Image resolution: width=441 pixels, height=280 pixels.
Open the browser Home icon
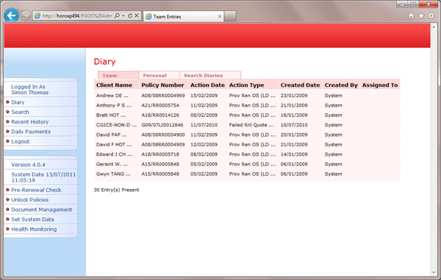click(x=411, y=15)
